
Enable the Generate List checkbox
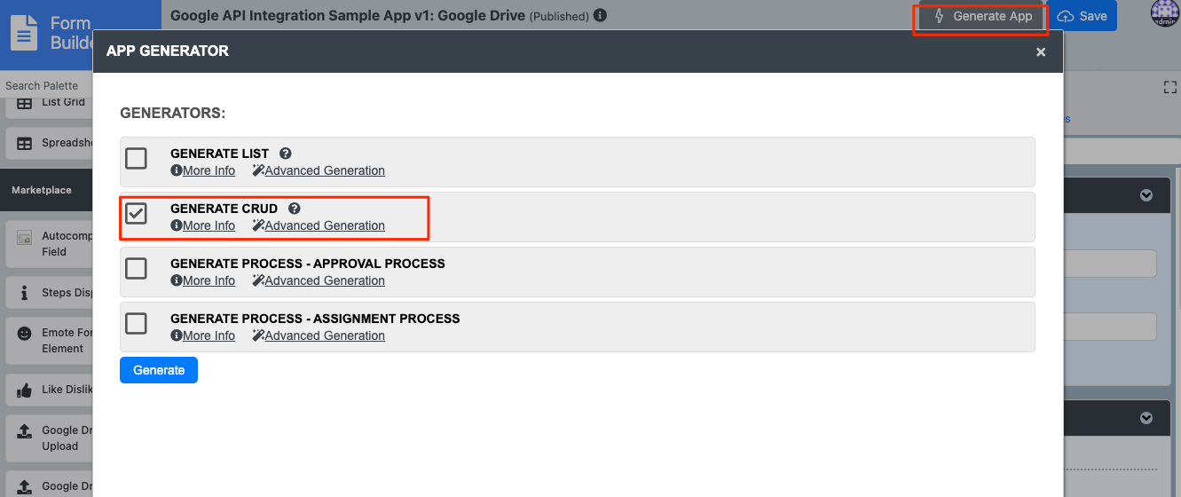tap(136, 159)
